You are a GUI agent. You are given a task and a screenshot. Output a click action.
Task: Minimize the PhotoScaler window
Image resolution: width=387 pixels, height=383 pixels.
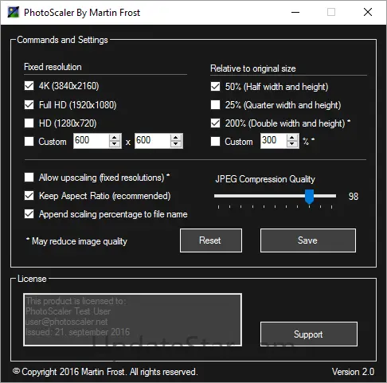(295, 12)
